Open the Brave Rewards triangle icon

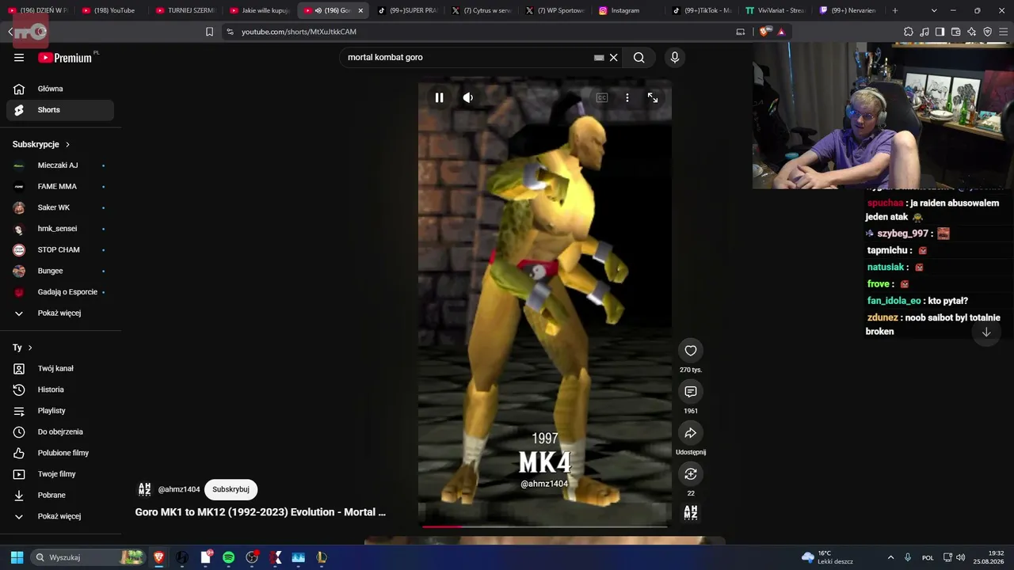[x=781, y=32]
